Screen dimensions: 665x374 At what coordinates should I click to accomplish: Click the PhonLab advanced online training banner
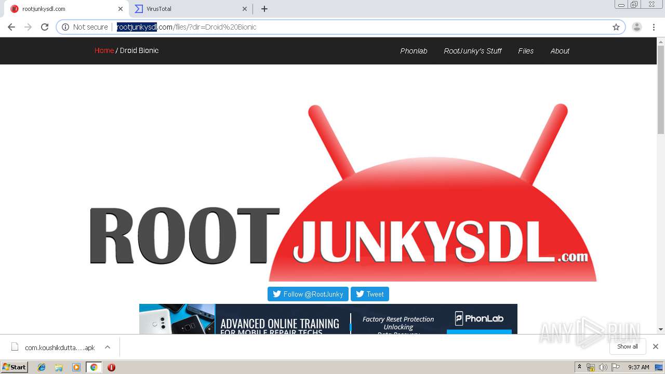click(x=328, y=319)
